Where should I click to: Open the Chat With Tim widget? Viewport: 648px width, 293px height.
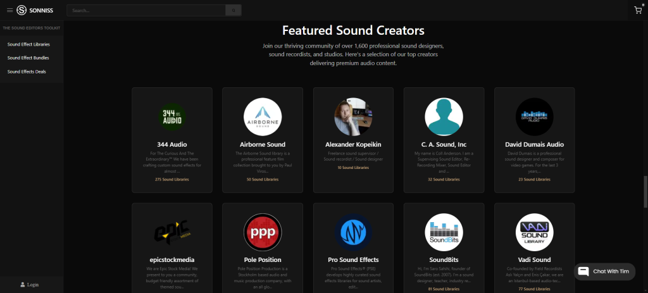pyautogui.click(x=604, y=271)
